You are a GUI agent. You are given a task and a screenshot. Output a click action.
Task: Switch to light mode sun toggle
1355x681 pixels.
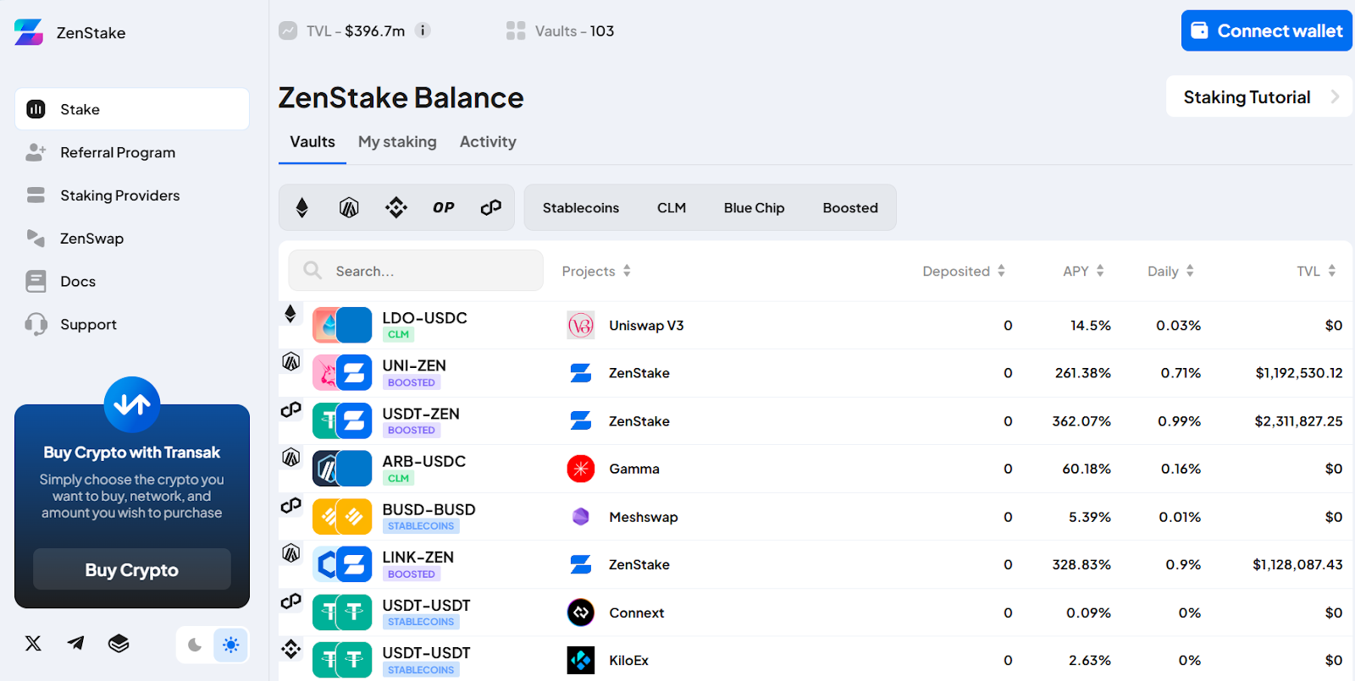tap(230, 645)
